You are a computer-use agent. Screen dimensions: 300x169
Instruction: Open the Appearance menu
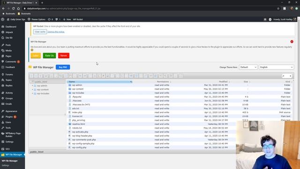point(11,111)
